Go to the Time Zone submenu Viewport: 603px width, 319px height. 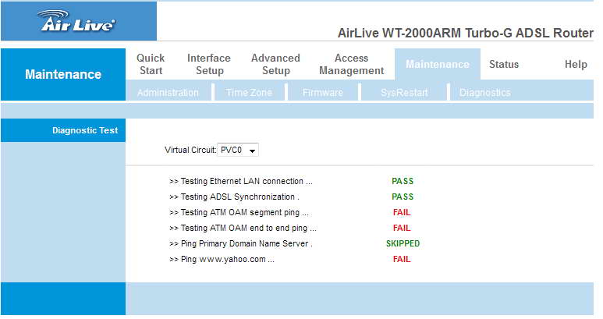point(248,93)
